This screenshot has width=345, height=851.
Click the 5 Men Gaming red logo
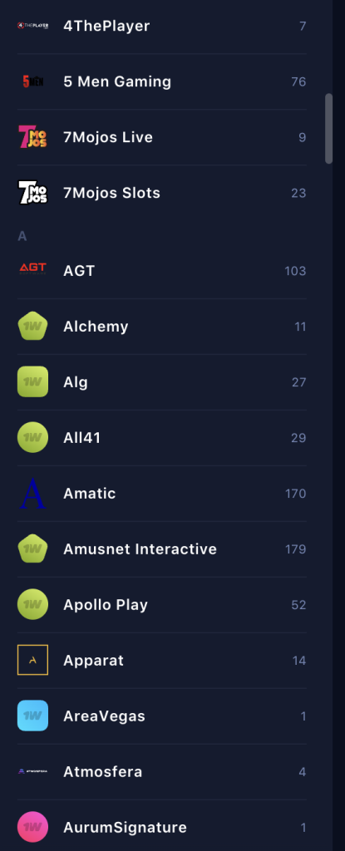coord(32,81)
